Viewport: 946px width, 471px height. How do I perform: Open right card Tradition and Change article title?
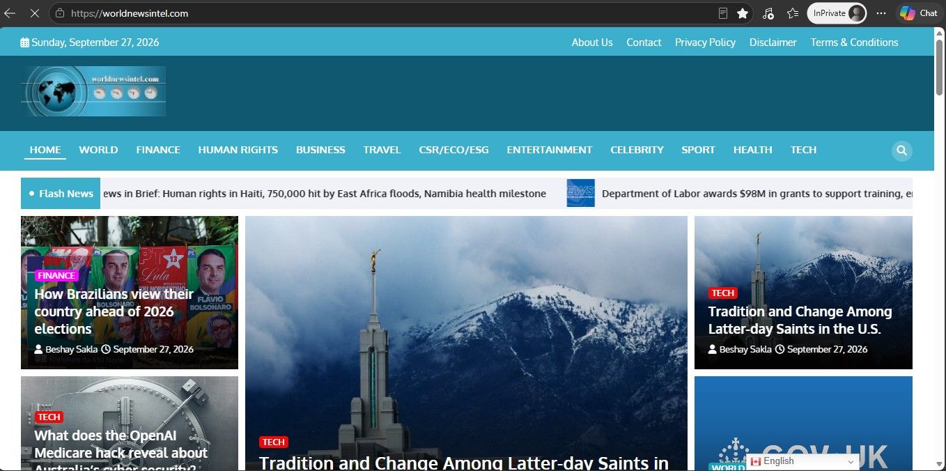pos(800,321)
